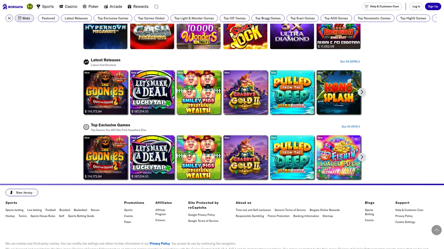444x249 pixels.
Task: Open Hypernova Megaways game tile
Action: (105, 36)
